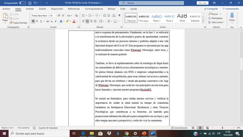Expand the Times New Roman font list
243x137 pixels.
[x=48, y=15]
